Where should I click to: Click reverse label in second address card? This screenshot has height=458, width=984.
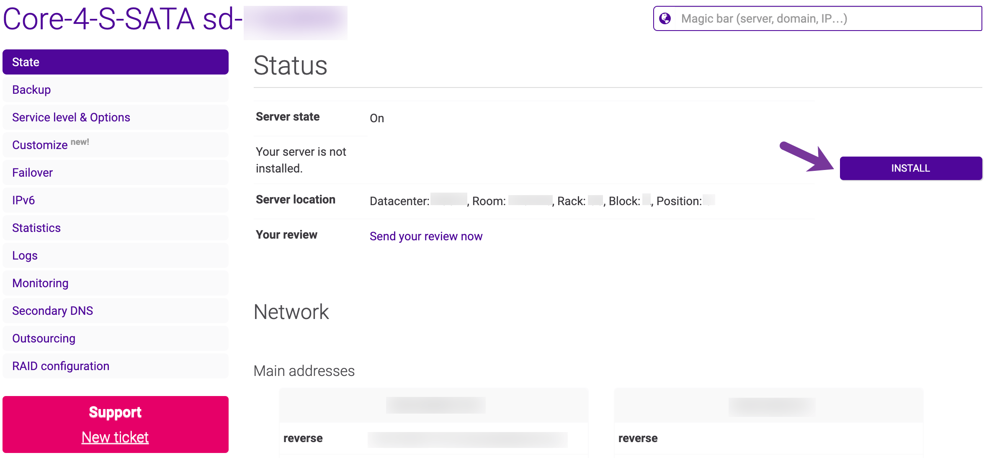click(x=638, y=438)
